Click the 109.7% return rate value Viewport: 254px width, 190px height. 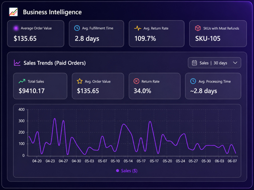[145, 39]
